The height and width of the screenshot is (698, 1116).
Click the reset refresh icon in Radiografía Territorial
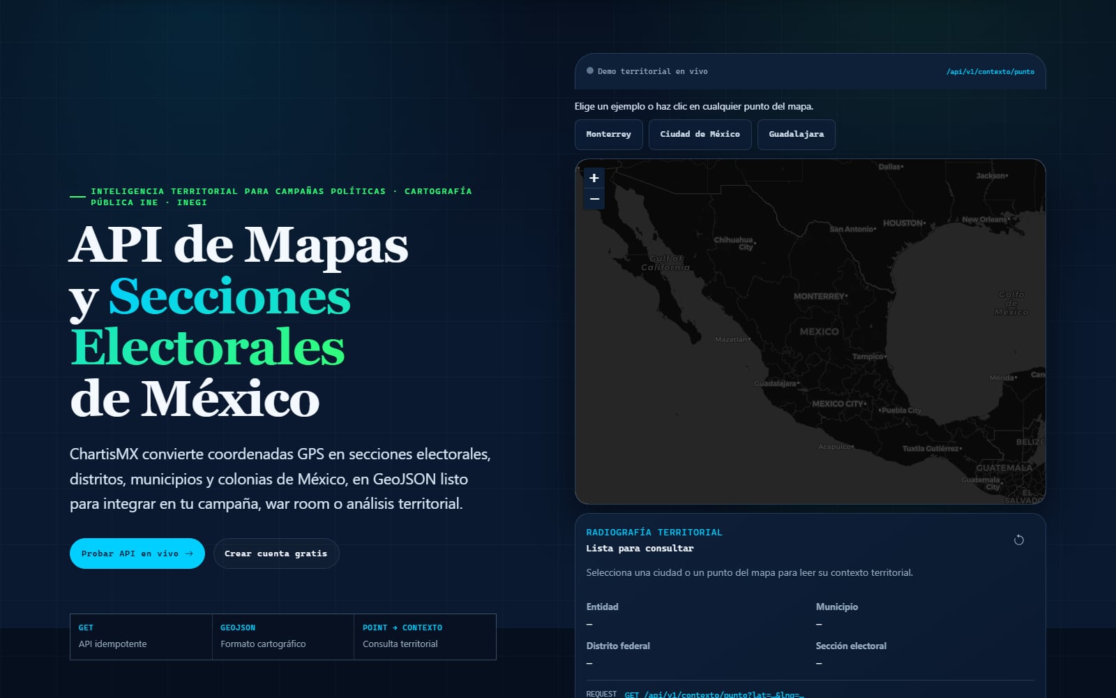1018,540
